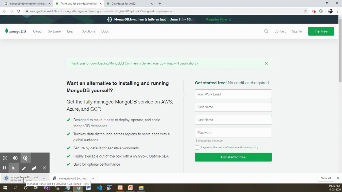Open Windows taskbar search
This screenshot has height=192, width=342.
[x=15, y=188]
